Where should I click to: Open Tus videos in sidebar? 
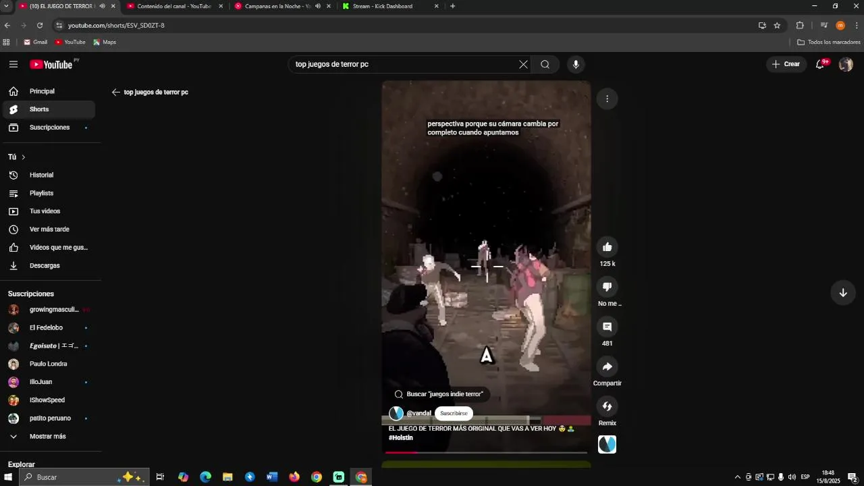pos(49,211)
